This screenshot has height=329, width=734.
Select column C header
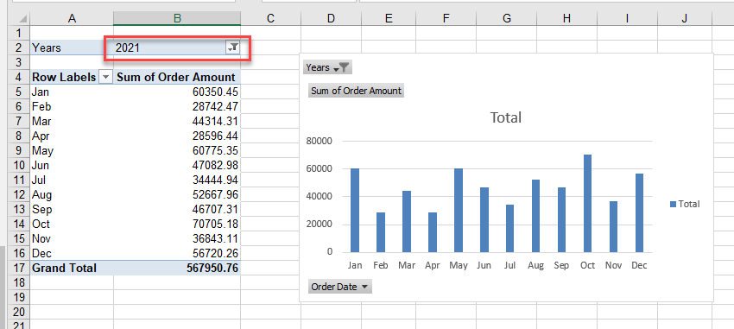coord(270,18)
